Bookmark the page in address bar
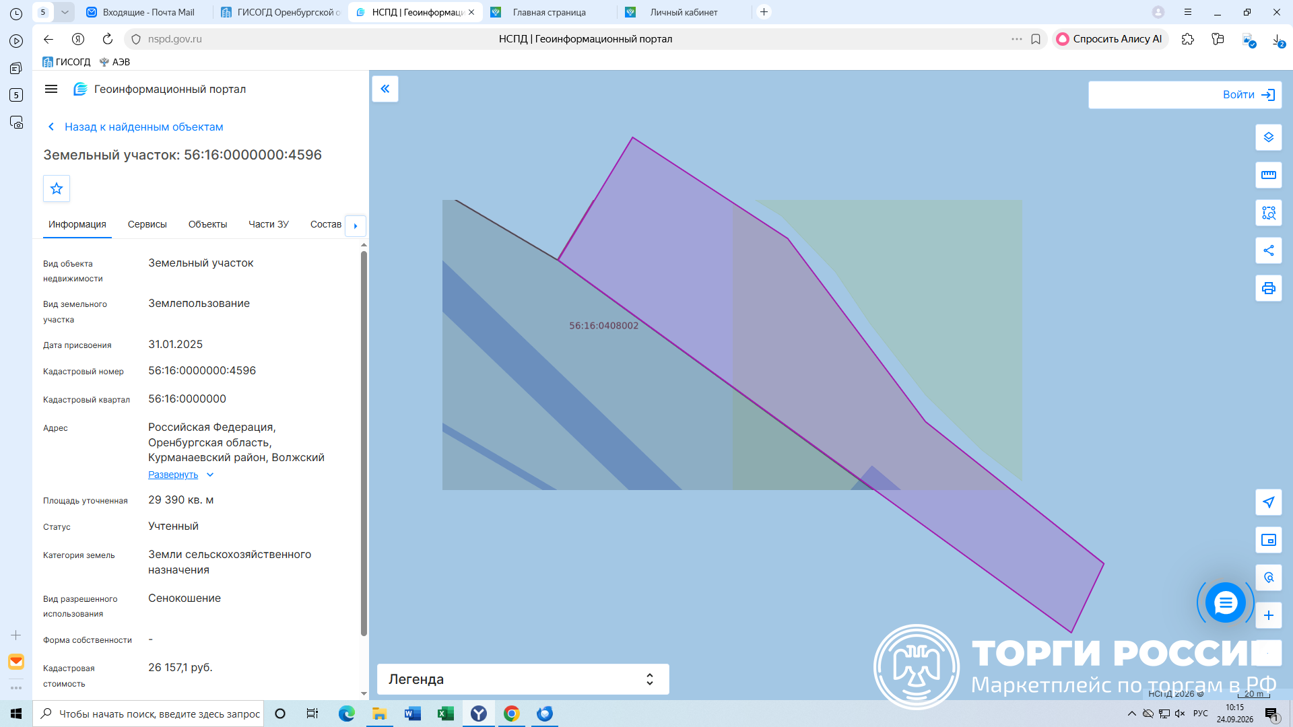The width and height of the screenshot is (1293, 727). 1036,39
